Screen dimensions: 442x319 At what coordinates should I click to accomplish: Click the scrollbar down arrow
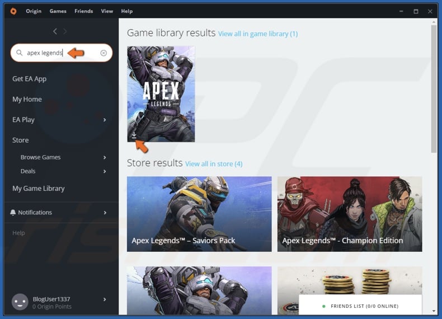pyautogui.click(x=434, y=311)
